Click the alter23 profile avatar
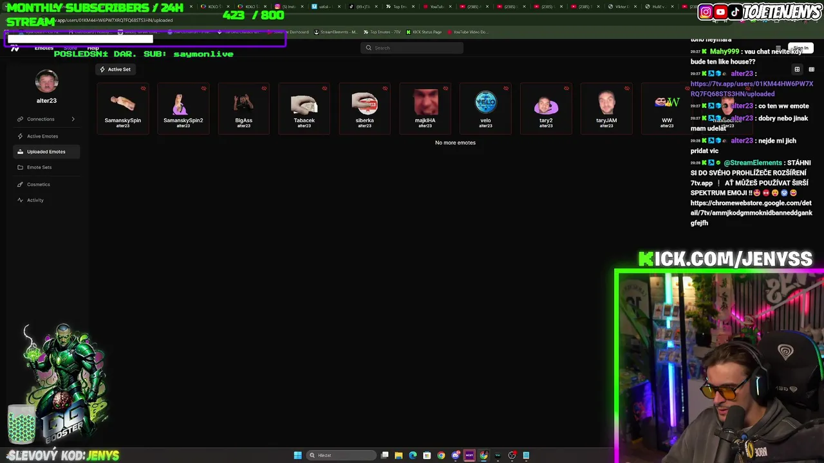 tap(46, 82)
